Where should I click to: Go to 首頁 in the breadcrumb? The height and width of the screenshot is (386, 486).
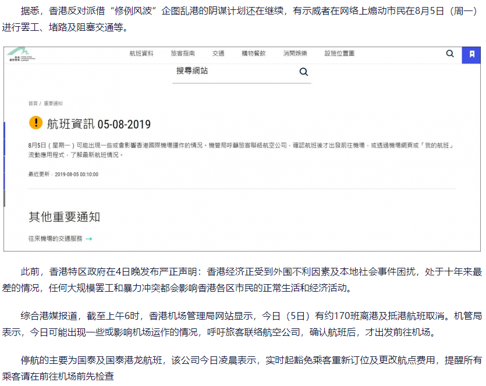click(33, 103)
